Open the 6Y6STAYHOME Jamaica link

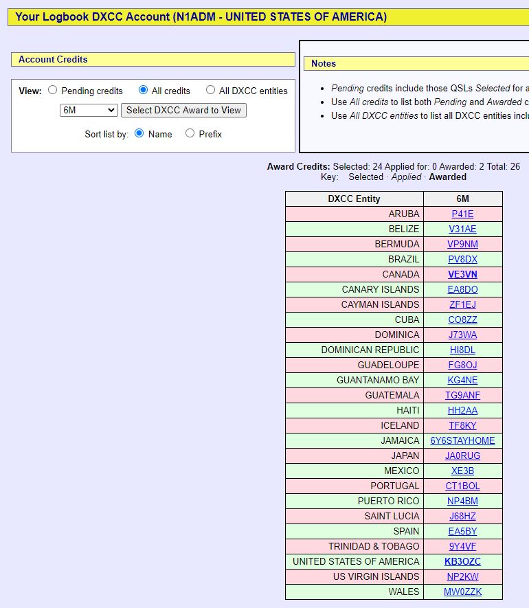pyautogui.click(x=462, y=441)
